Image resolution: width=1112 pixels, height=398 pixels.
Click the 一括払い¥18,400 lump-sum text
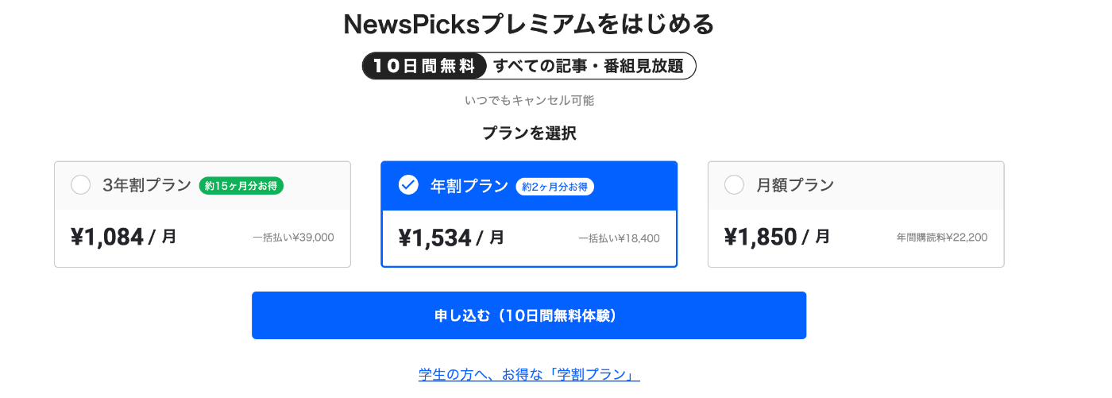pyautogui.click(x=619, y=238)
